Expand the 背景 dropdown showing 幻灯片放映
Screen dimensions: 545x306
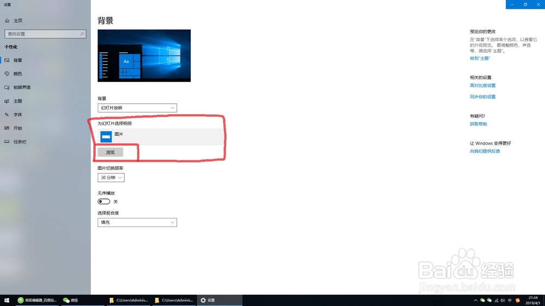tap(137, 108)
